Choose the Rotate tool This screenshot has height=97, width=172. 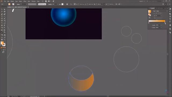tap(2, 23)
